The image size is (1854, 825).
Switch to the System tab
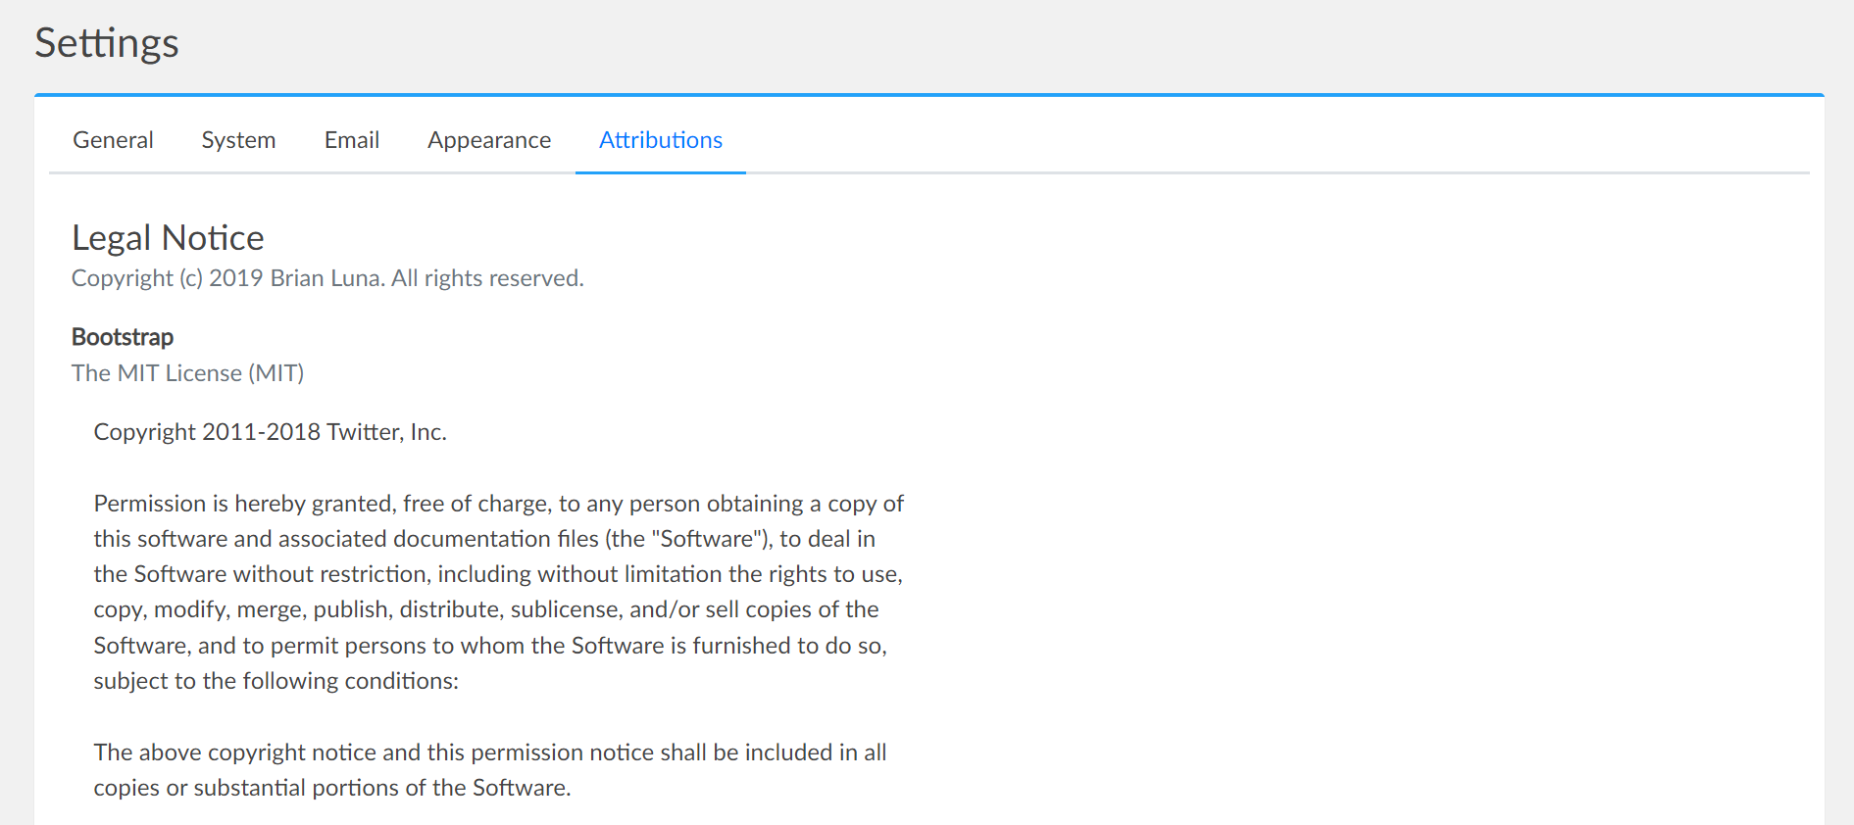238,140
